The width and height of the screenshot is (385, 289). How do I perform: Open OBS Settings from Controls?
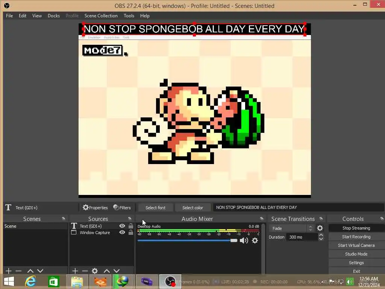356,263
